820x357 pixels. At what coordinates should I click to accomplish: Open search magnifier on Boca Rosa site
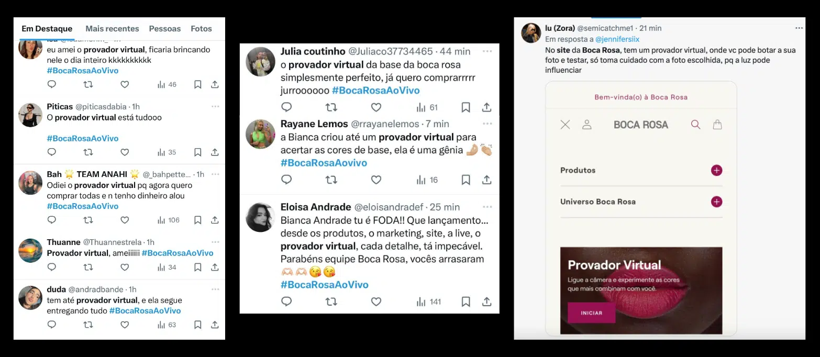tap(695, 125)
